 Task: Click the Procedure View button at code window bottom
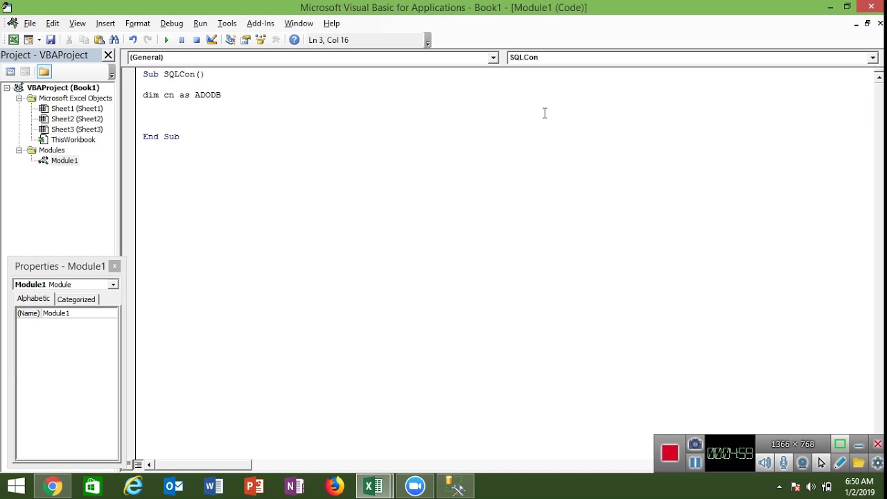coord(130,464)
